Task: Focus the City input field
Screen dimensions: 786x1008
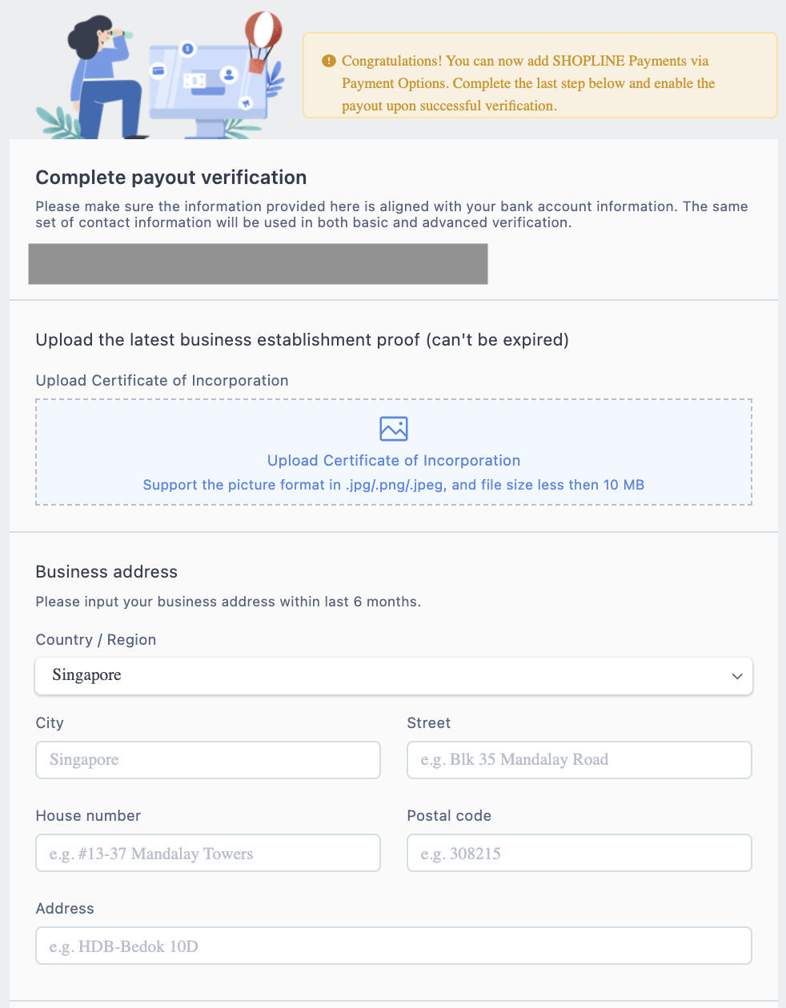Action: point(208,760)
